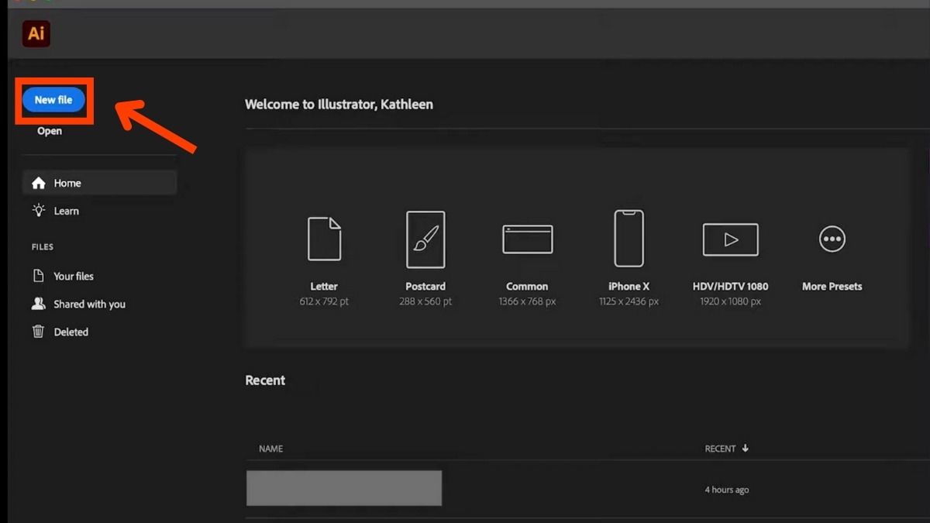Sort recent files by NAME column header

point(270,449)
